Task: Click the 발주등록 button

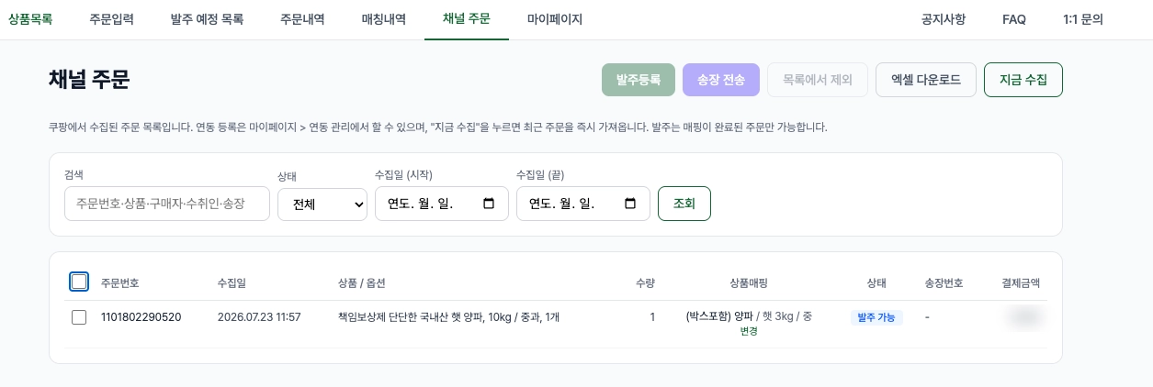Action: click(x=639, y=80)
